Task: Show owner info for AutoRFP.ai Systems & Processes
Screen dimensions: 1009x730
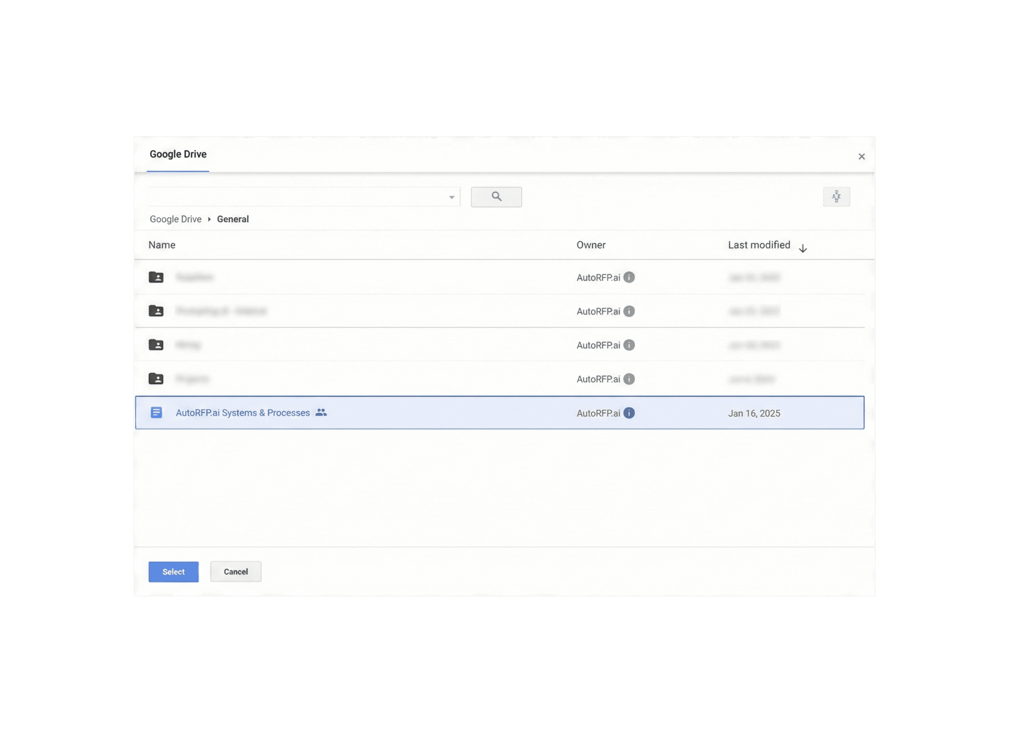Action: pos(629,413)
